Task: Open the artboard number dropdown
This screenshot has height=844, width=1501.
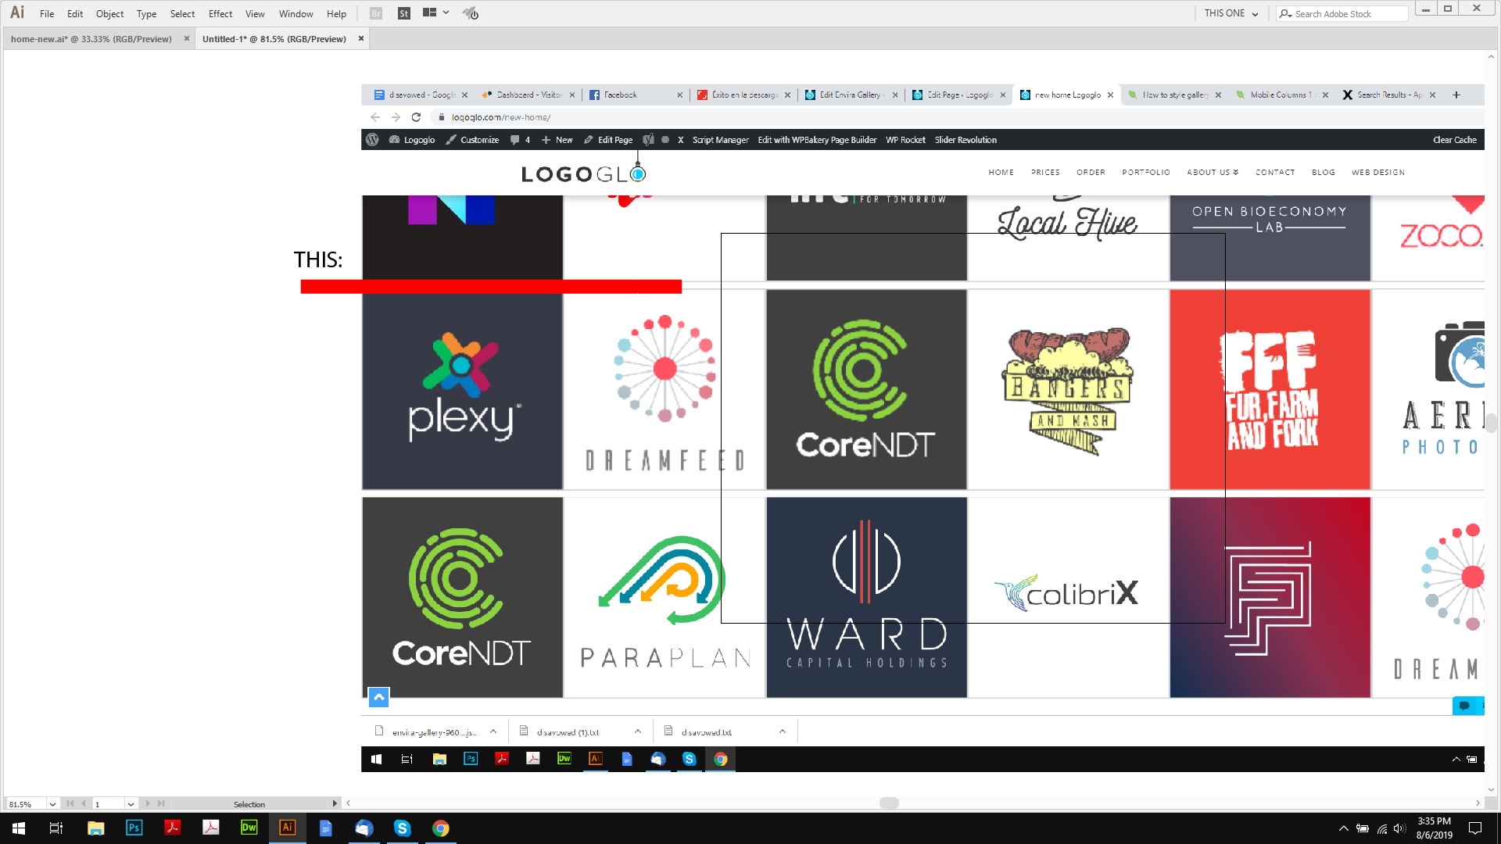Action: (131, 804)
